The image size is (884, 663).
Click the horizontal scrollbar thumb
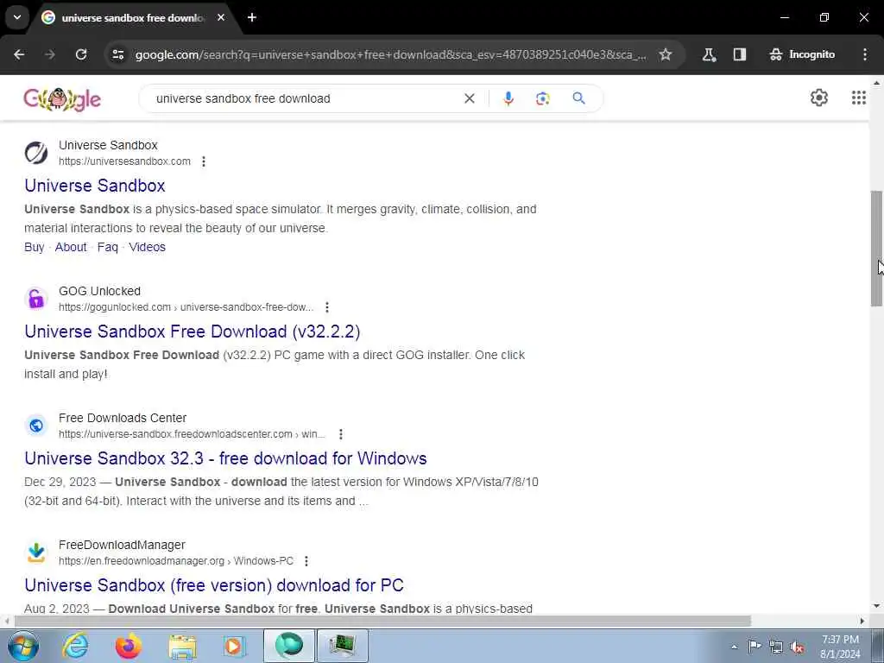382,622
